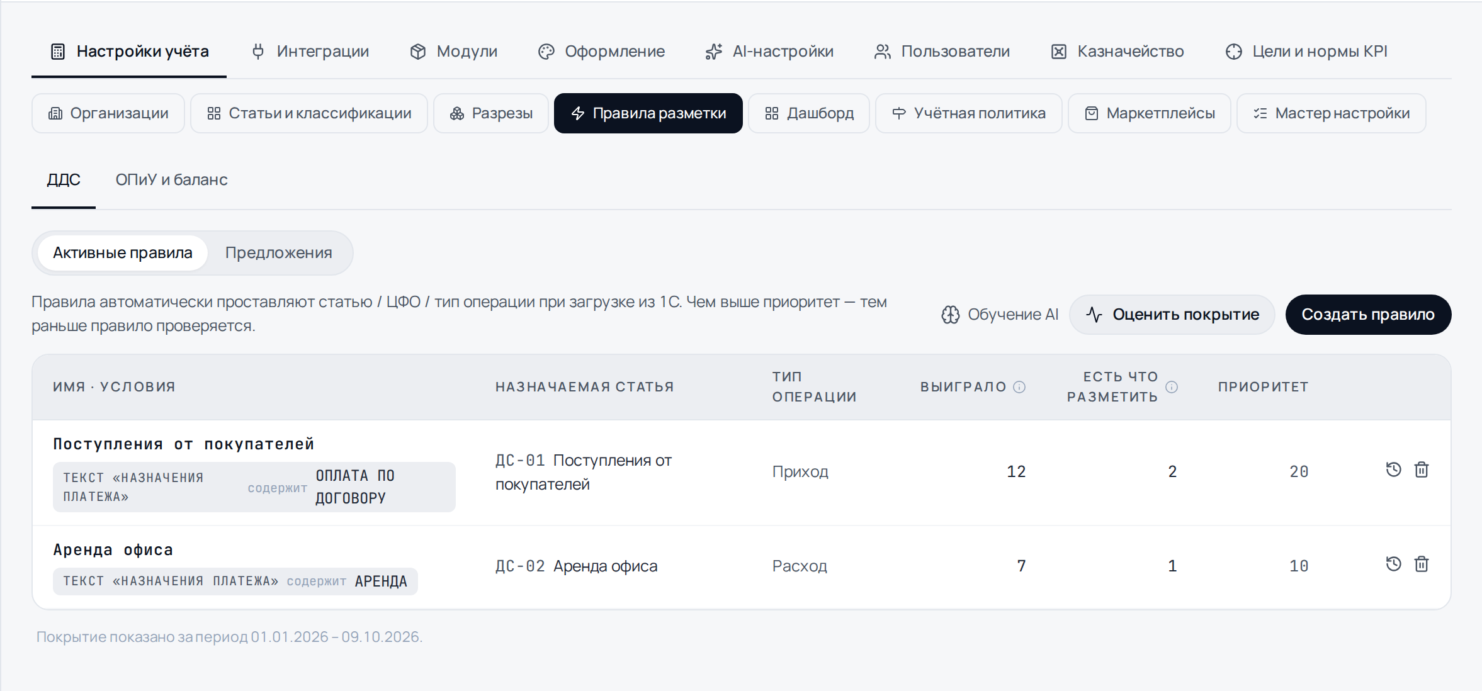Go to Статьи и классификации section
Viewport: 1482px width, 691px height.
tap(309, 113)
